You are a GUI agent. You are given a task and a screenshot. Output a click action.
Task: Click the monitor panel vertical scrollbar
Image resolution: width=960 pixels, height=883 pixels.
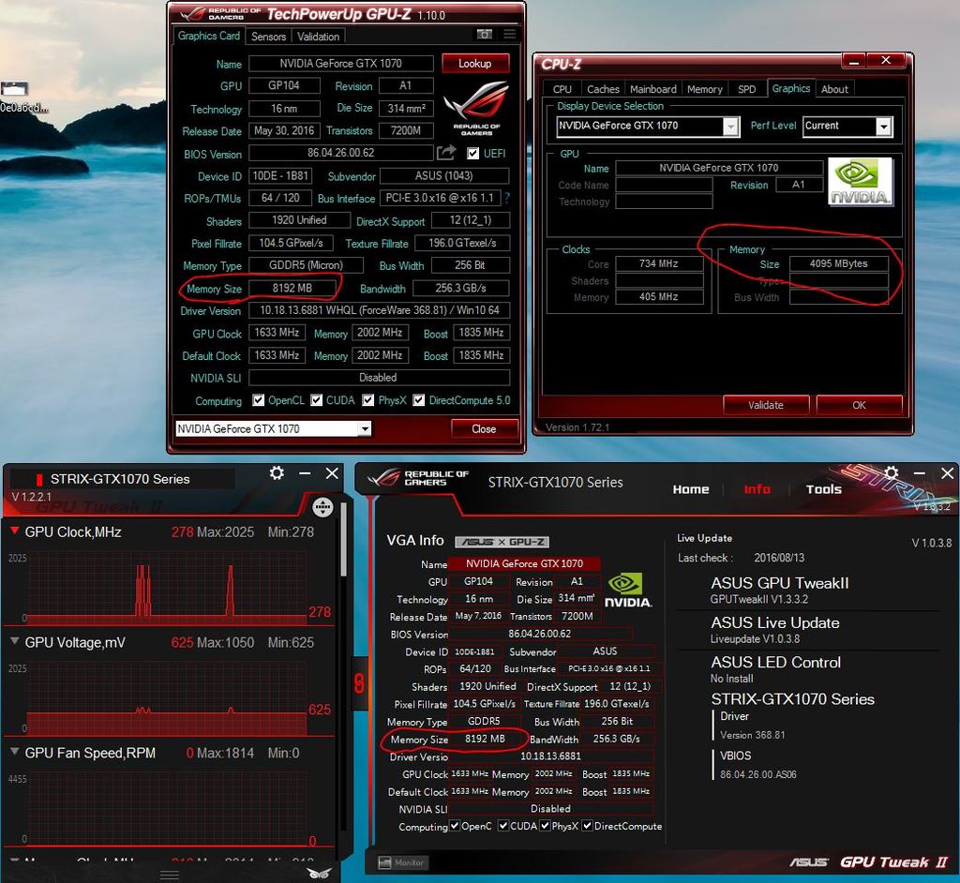pyautogui.click(x=343, y=540)
